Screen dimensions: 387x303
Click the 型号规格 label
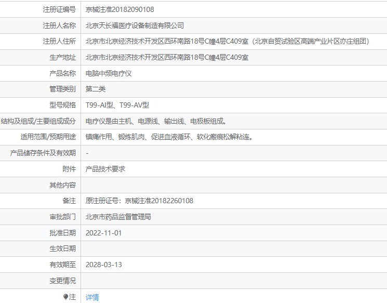(63, 105)
